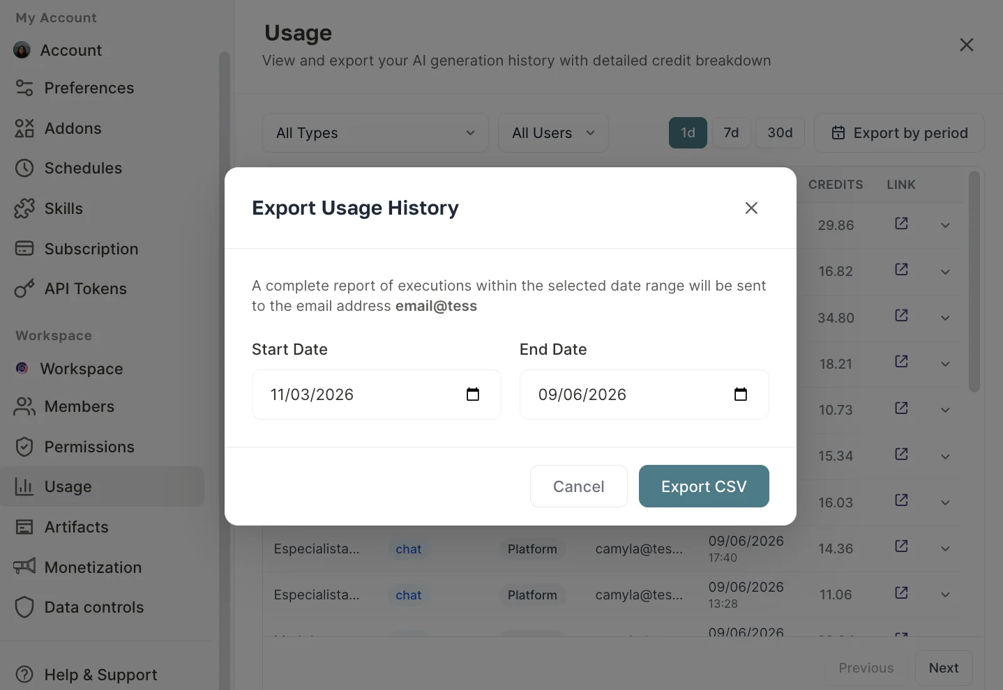Click the Members people icon

(x=24, y=406)
